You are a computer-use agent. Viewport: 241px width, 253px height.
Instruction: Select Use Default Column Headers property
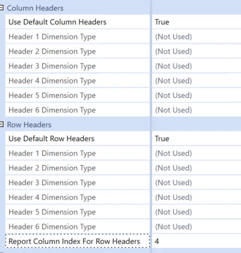point(78,22)
